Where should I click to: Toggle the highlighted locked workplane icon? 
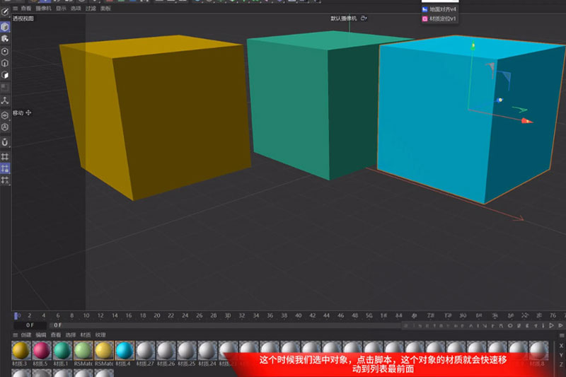coord(5,168)
